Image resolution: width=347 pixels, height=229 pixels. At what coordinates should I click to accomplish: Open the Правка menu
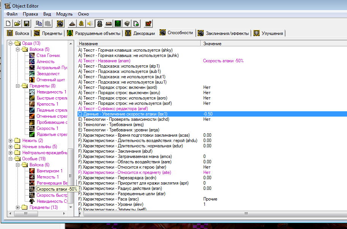30,14
